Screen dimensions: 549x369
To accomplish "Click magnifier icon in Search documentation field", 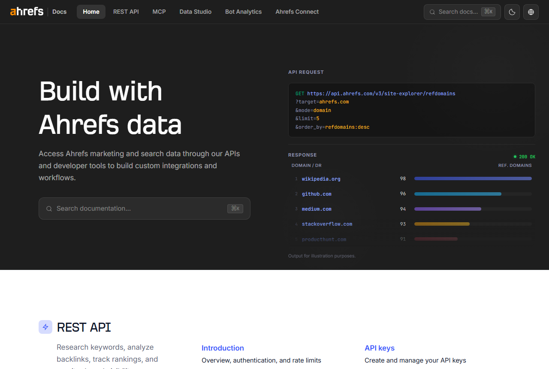I will [49, 209].
